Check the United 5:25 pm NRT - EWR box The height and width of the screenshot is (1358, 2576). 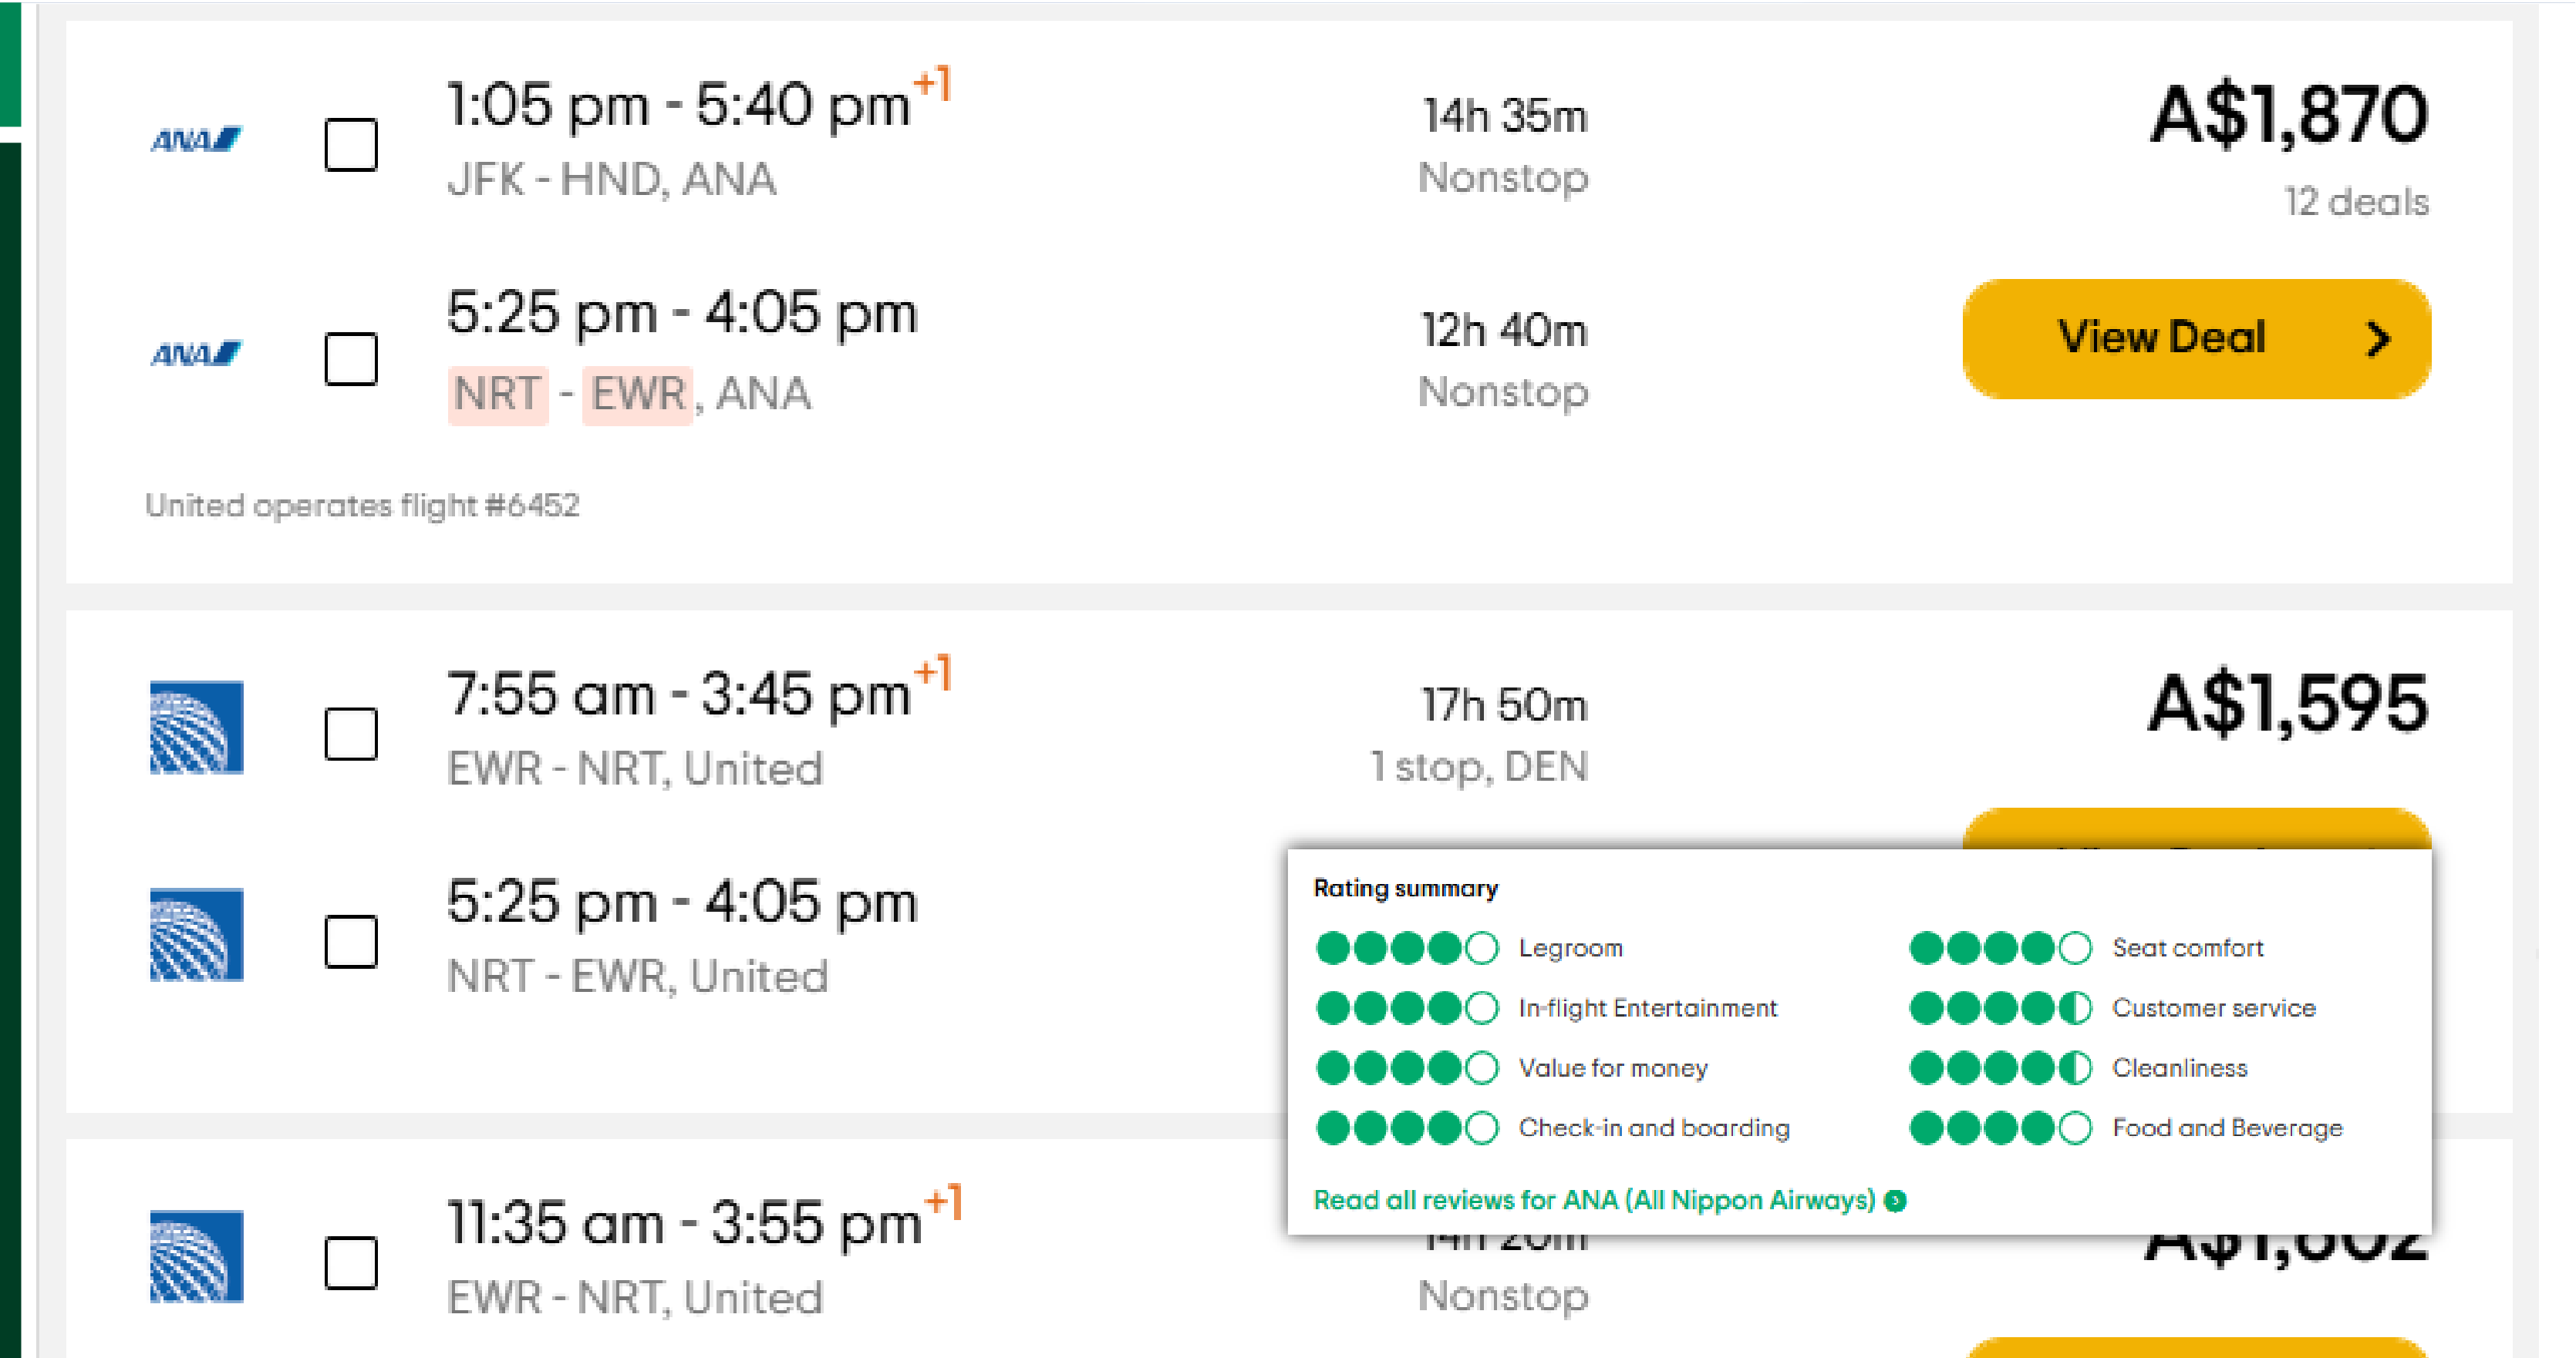point(351,941)
